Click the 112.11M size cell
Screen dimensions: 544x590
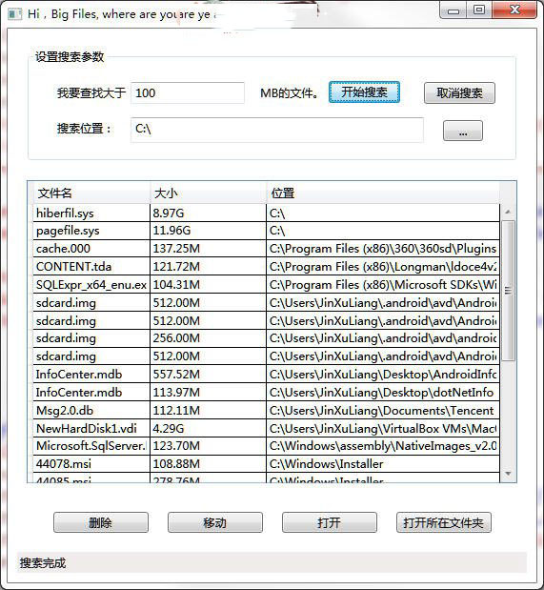[208, 410]
